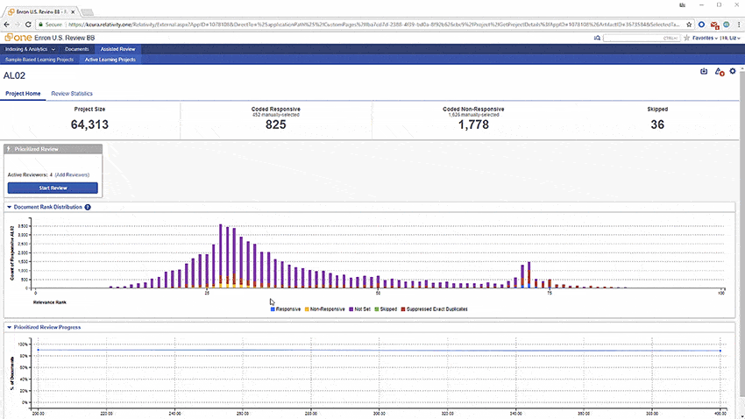Toggle the Suppressed Exact Duplicates legend series
745x419 pixels.
438,309
